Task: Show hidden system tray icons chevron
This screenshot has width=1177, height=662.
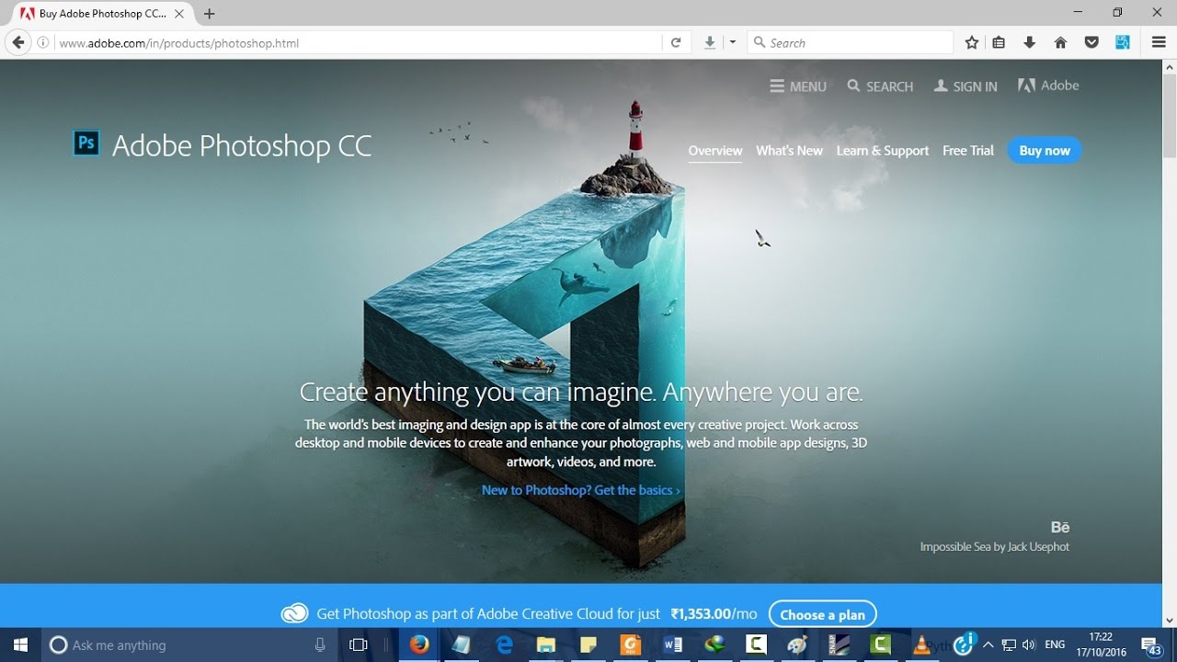Action: pos(988,645)
